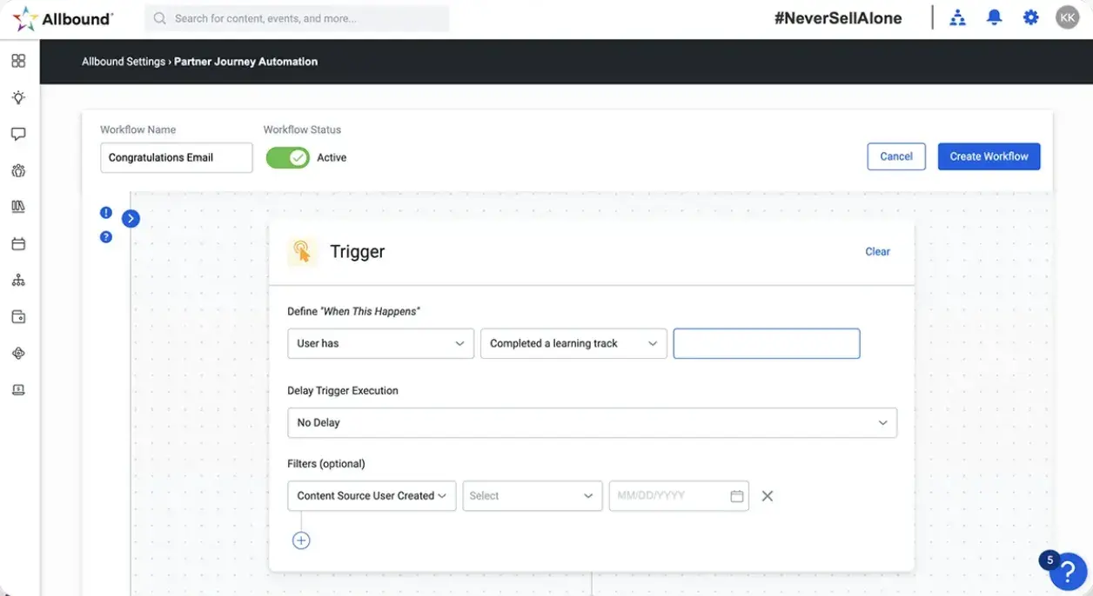Click the Create Workflow button
Viewport: 1093px width, 596px height.
click(x=989, y=156)
